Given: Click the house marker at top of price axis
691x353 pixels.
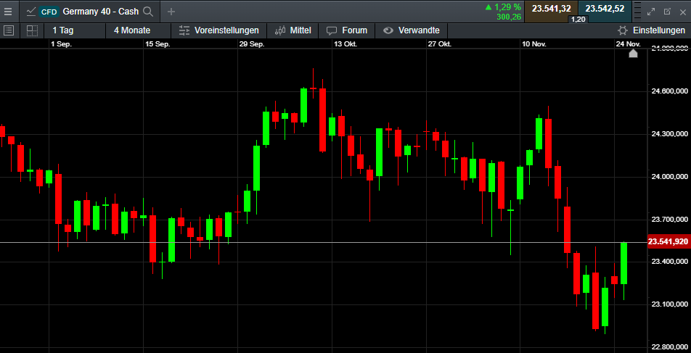Looking at the screenshot, I should coord(633,53).
